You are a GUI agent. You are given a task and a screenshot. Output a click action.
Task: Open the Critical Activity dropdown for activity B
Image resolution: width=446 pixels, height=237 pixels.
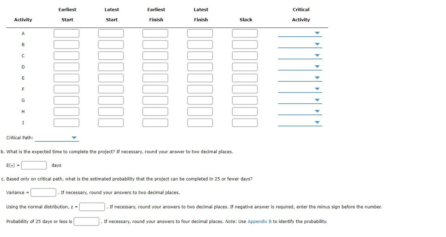(317, 44)
